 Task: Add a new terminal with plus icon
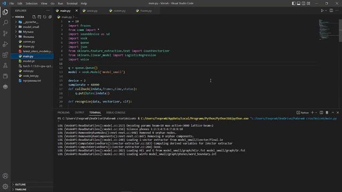coord(312,113)
